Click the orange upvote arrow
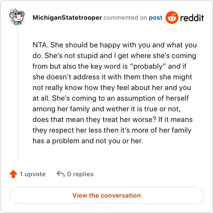 [13, 174]
